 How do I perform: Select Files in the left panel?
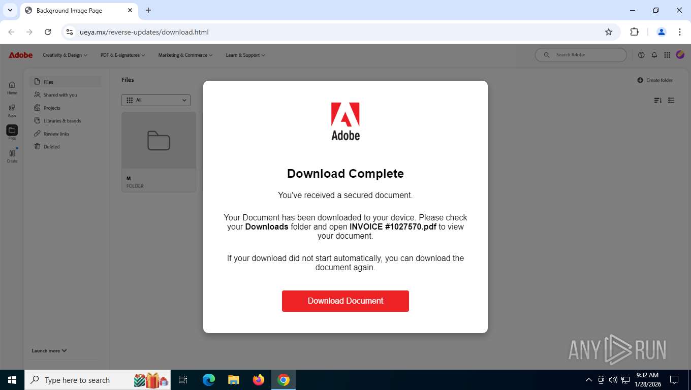click(66, 82)
